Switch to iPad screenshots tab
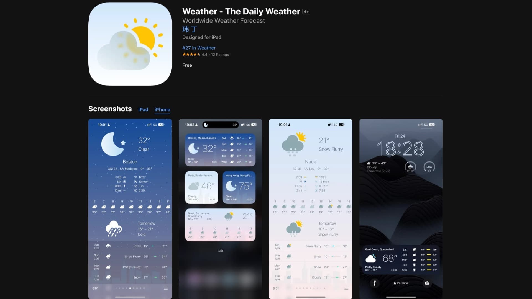The height and width of the screenshot is (299, 532). click(143, 110)
